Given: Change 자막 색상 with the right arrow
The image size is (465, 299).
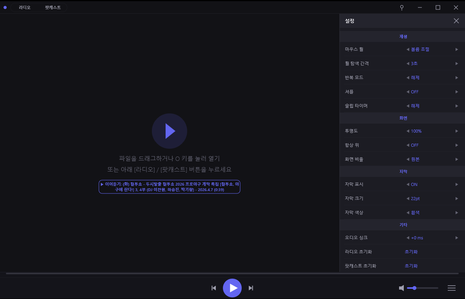Looking at the screenshot, I should pyautogui.click(x=457, y=213).
